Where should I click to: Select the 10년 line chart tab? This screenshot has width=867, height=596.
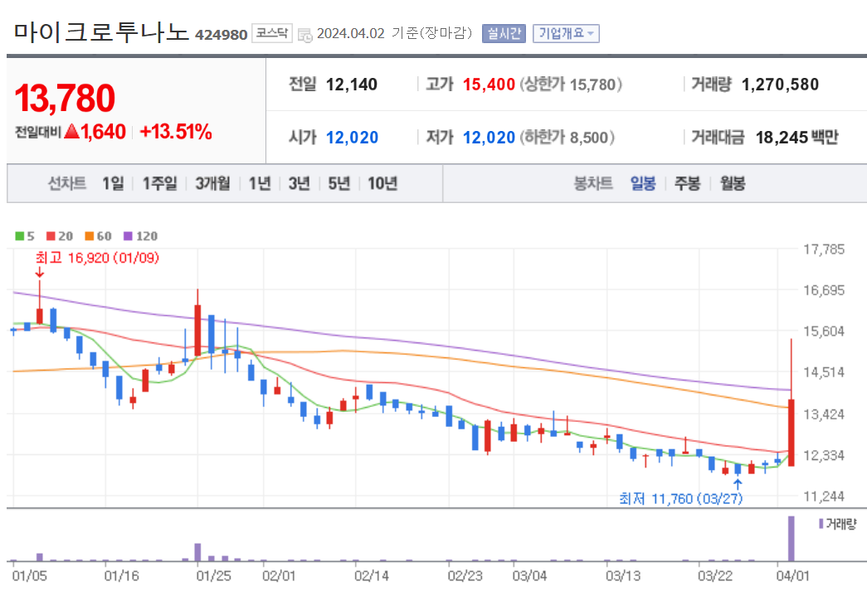[382, 183]
